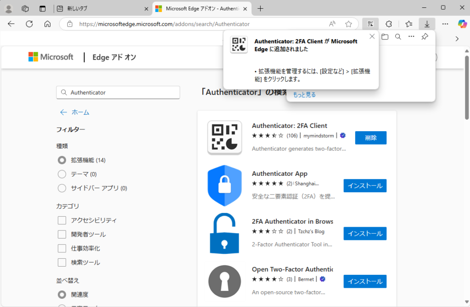This screenshot has height=307, width=470.
Task: Click the もっと見る link
Action: pos(304,95)
